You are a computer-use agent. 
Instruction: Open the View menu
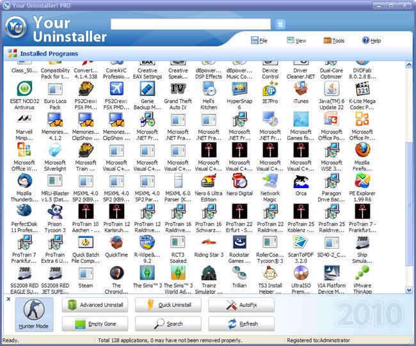pyautogui.click(x=296, y=40)
